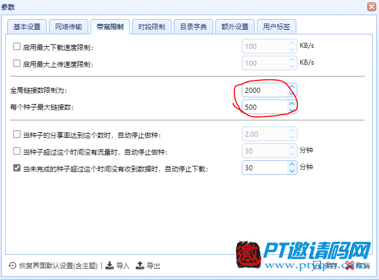Click the import download icon
Image resolution: width=379 pixels, height=280 pixels.
(x=110, y=265)
